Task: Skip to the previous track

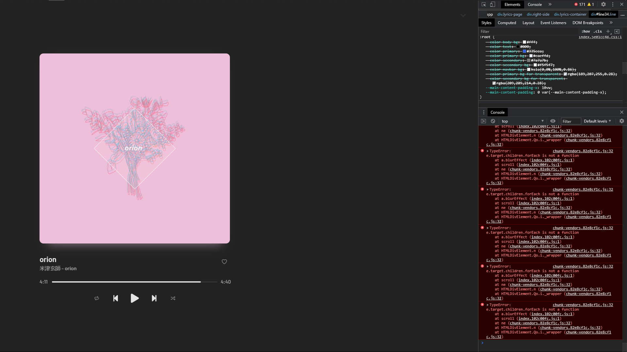Action: 116,298
